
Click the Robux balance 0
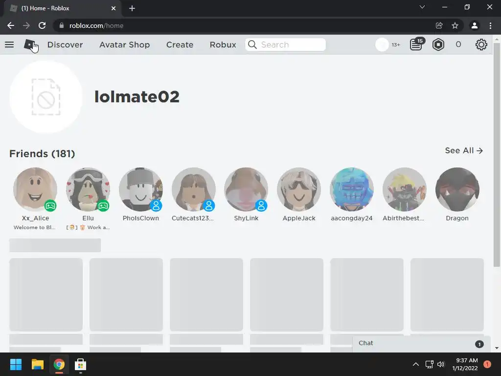pyautogui.click(x=458, y=45)
